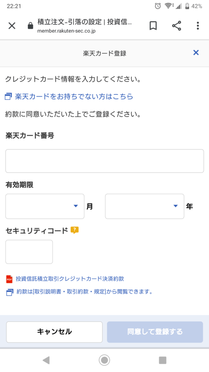Screen dimensions: 209x372
Task: Open the PDF icon for 決済約款
Action: [x=9, y=279]
